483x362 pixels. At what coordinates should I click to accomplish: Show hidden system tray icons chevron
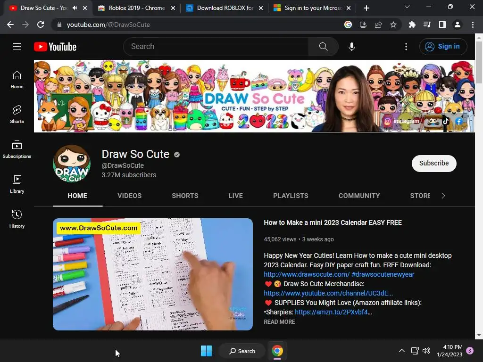(402, 351)
